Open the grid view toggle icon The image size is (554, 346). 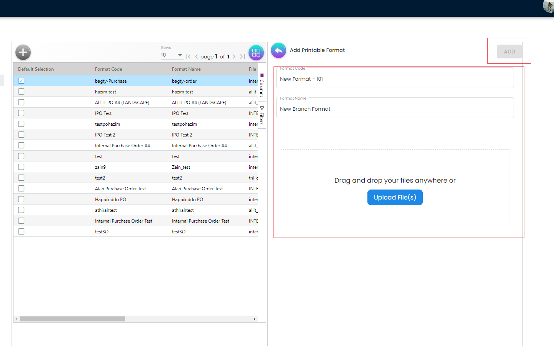[256, 53]
